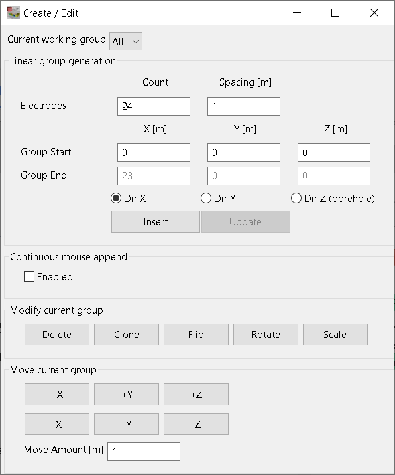Maximize the Create / Edit window
395x475 pixels.
(335, 13)
